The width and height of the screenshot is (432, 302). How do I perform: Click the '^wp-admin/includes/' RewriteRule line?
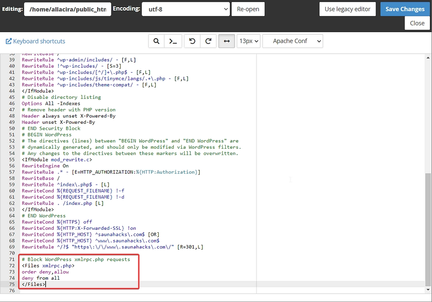point(79,60)
